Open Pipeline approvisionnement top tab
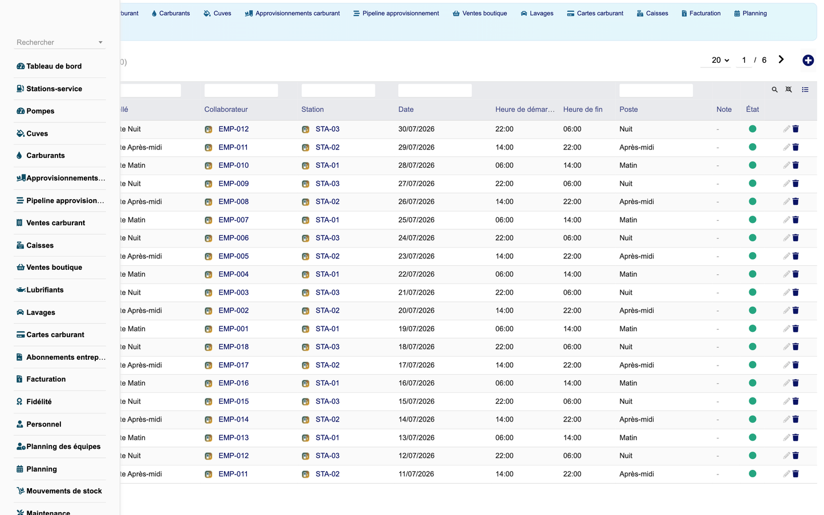Screen dimensions: 824x515 pyautogui.click(x=396, y=13)
